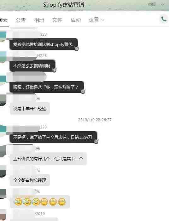Open the 活动 tab
169x221 pixels.
click(76, 20)
